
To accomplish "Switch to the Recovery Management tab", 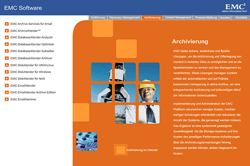I will (x=125, y=17).
